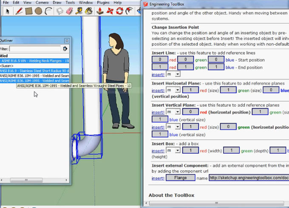The image size is (289, 208).
Task: Click the Horizontal Plane red size field
Action: [190, 90]
